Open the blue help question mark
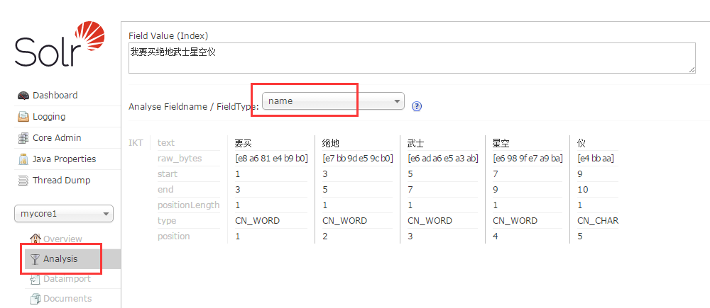 [417, 106]
